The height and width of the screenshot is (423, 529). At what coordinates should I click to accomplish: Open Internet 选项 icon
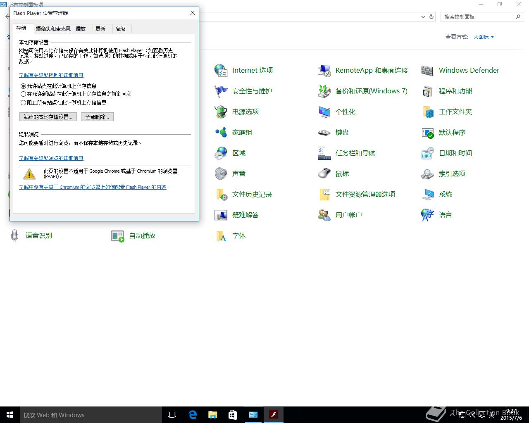coord(221,70)
